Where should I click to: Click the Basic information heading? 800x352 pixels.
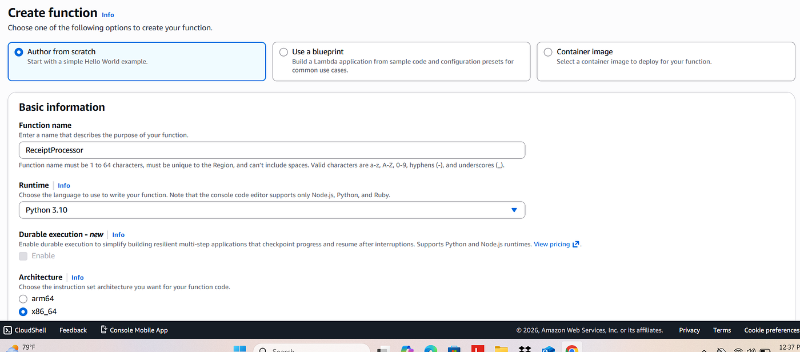click(x=62, y=107)
